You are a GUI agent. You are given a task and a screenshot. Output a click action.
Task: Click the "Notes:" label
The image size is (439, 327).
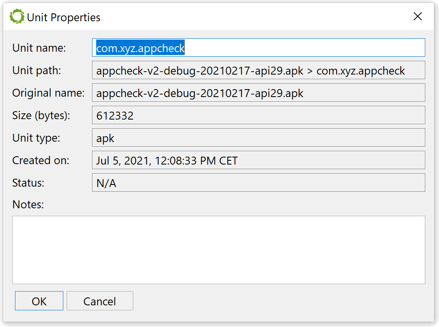tap(28, 205)
